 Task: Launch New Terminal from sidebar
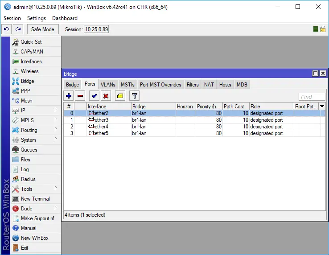[36, 199]
